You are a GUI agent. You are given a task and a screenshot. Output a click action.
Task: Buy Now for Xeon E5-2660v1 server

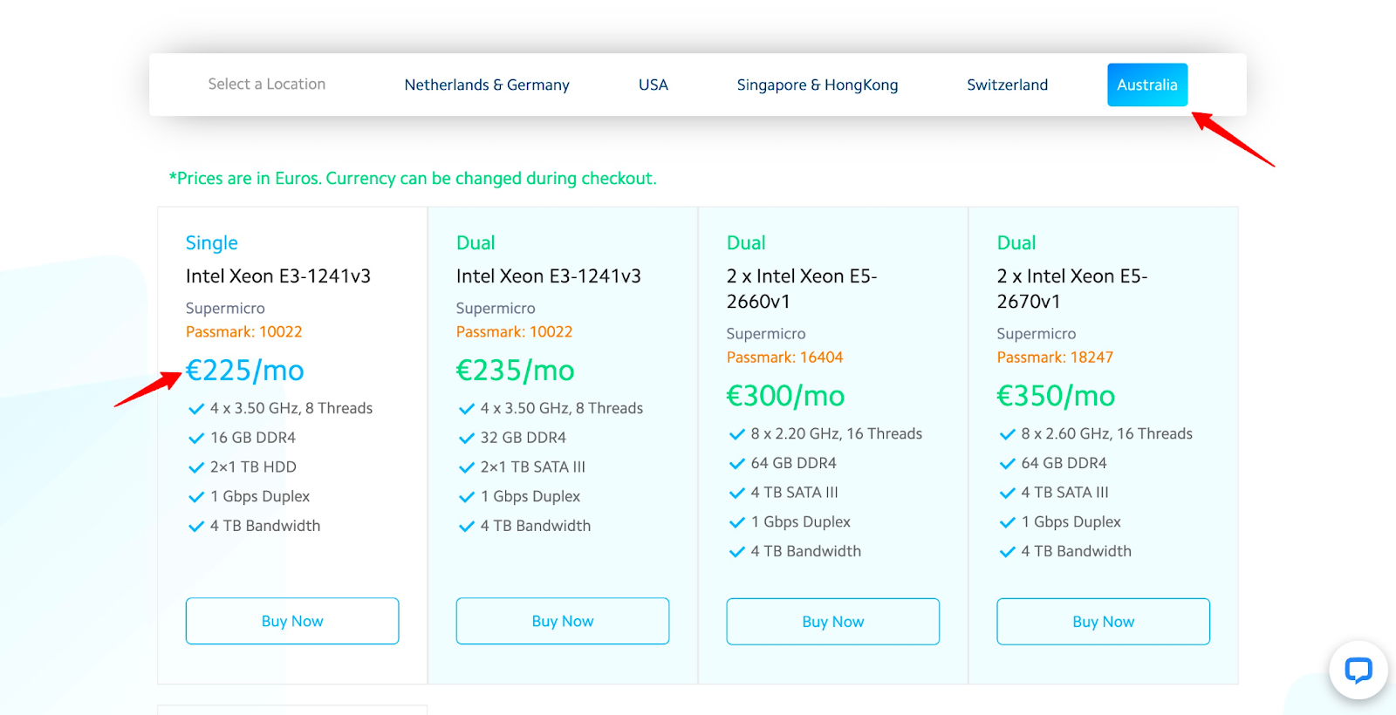click(833, 622)
